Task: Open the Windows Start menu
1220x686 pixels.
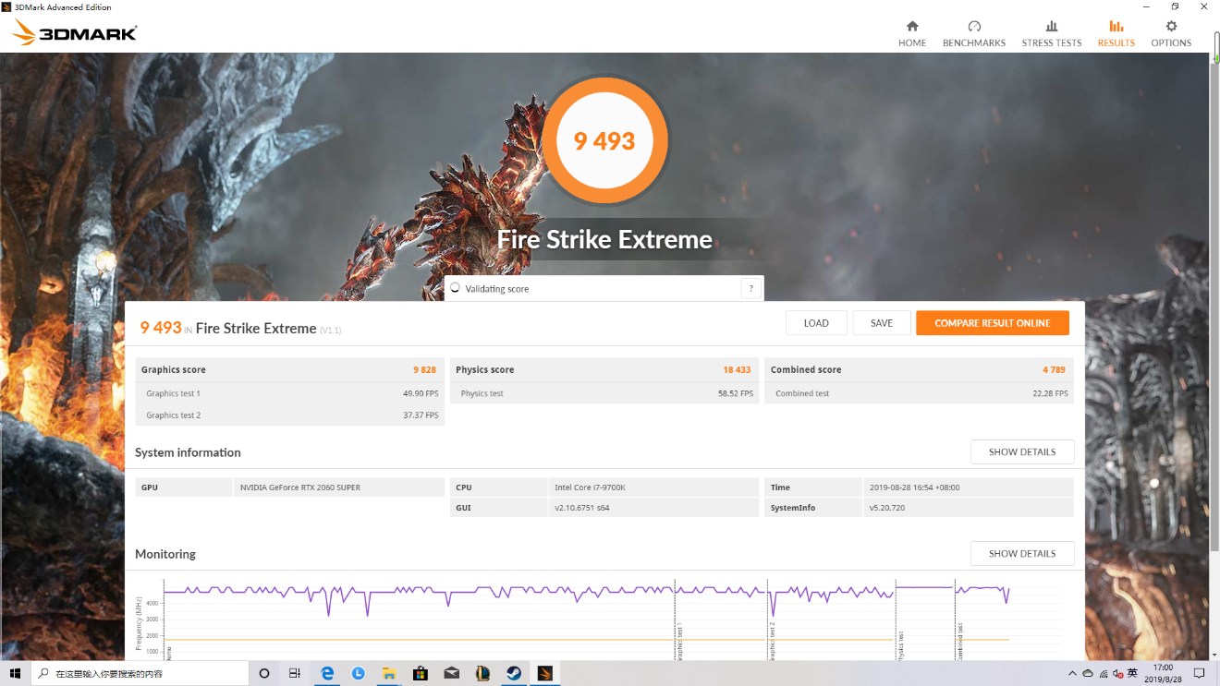Action: (x=16, y=673)
